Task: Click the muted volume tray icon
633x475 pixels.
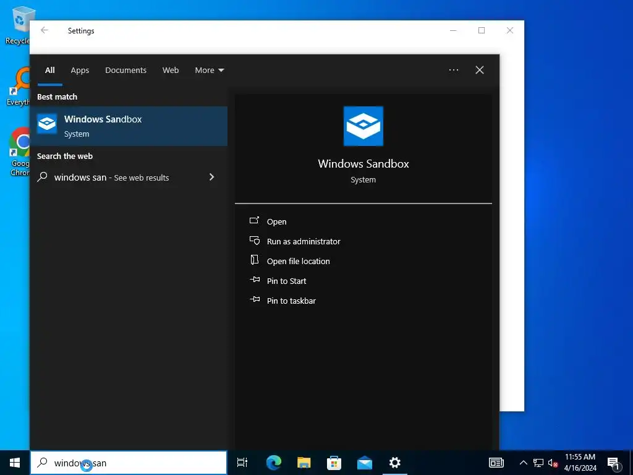Action: pyautogui.click(x=553, y=463)
